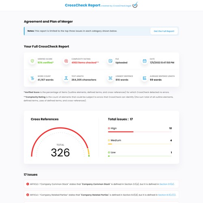Click the 17 Issues heading
The height and width of the screenshot is (203, 203).
30,175
